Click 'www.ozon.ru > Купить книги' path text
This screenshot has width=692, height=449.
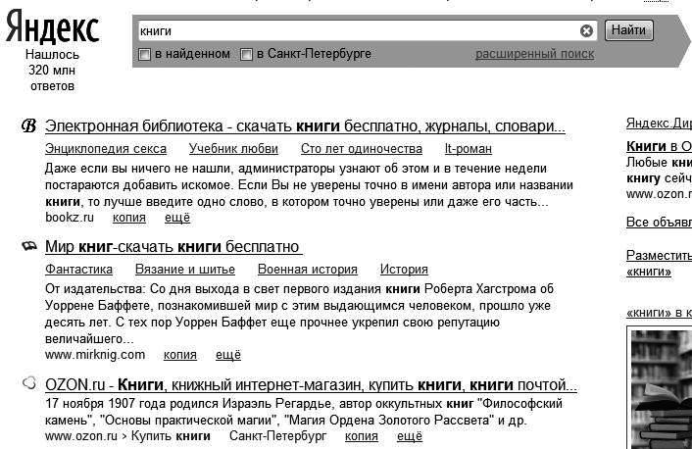pyautogui.click(x=127, y=436)
